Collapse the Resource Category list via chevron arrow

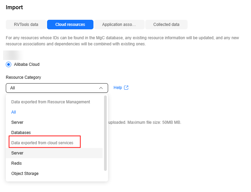(x=101, y=88)
